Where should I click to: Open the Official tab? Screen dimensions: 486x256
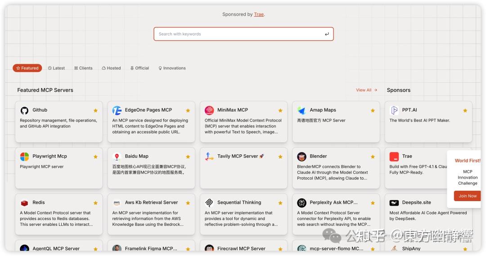pyautogui.click(x=140, y=68)
